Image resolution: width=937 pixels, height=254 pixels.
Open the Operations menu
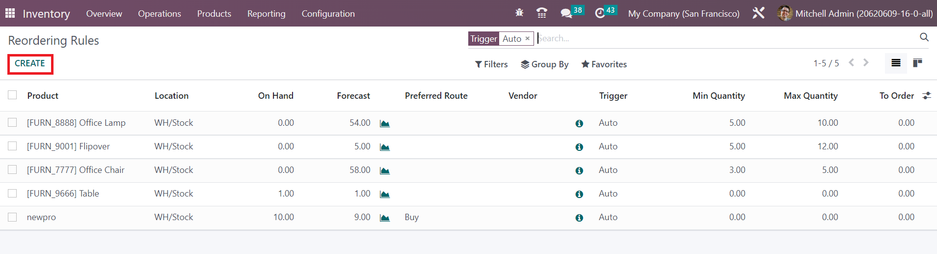(x=159, y=14)
